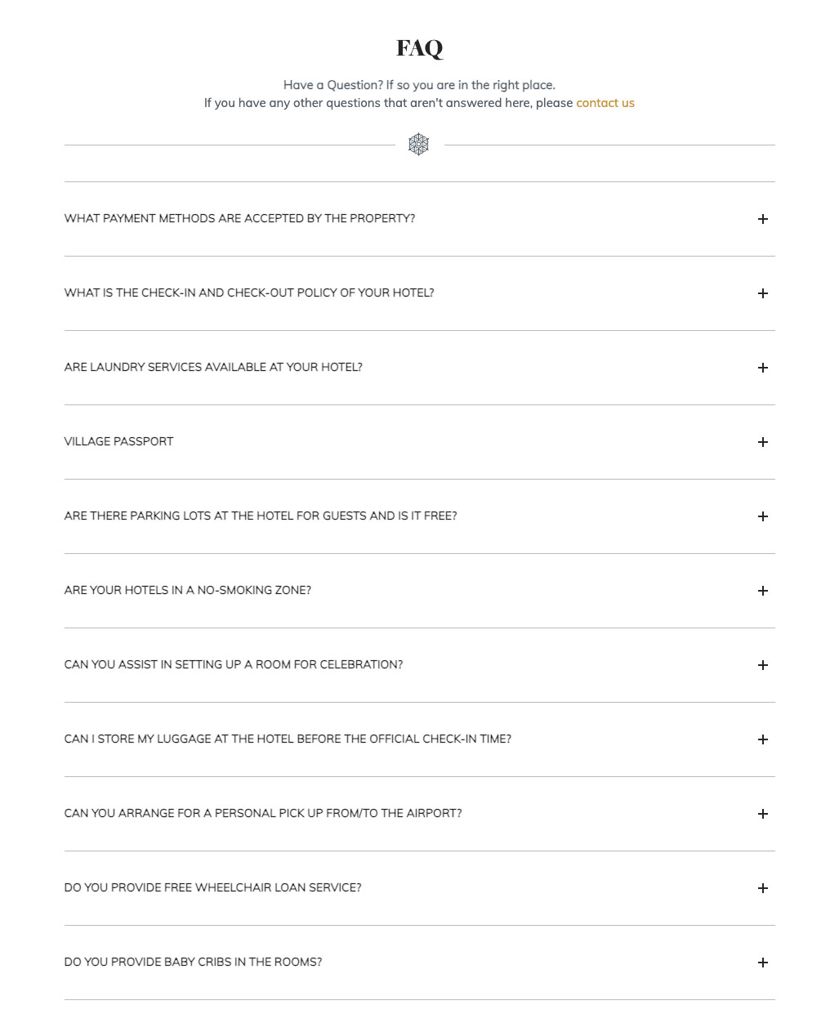The height and width of the screenshot is (1014, 830).
Task: Expand the wheelchair loan service question title
Action: click(x=212, y=887)
